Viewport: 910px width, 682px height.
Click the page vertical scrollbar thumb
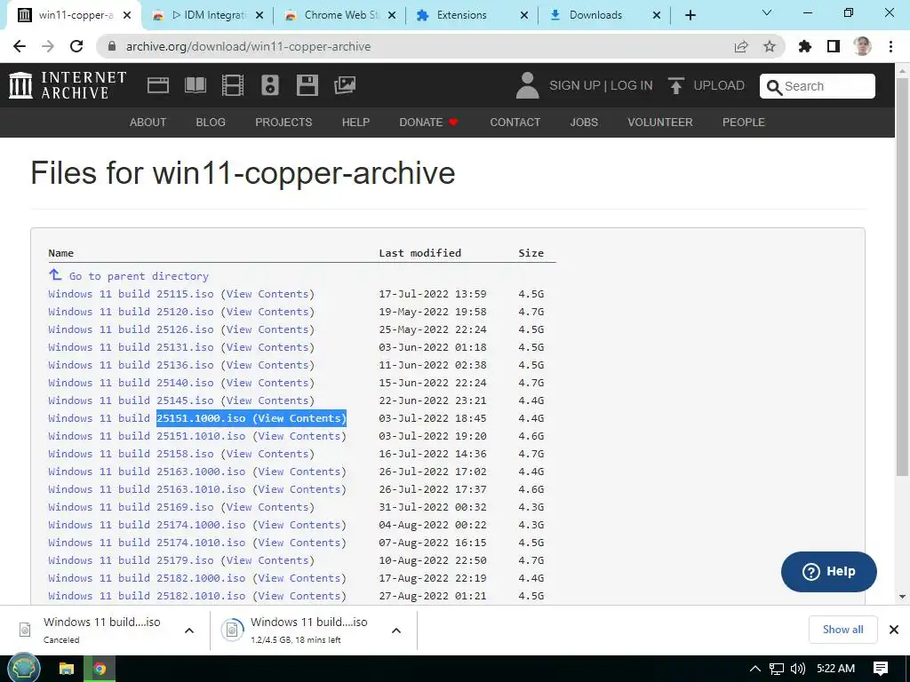point(902,275)
